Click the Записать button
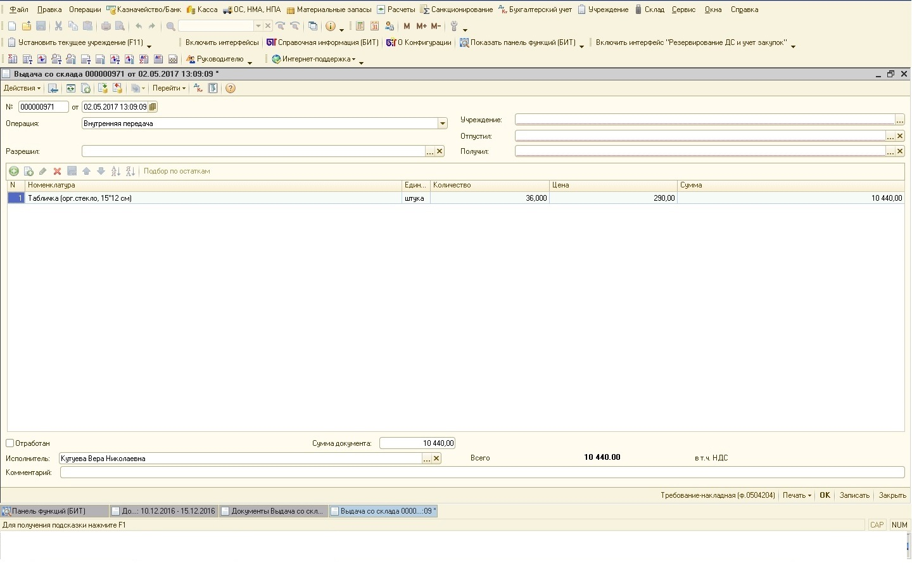Screen dimensions: 912x570 [x=854, y=495]
